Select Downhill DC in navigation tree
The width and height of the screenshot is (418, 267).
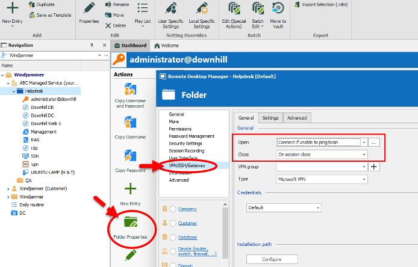click(x=42, y=114)
